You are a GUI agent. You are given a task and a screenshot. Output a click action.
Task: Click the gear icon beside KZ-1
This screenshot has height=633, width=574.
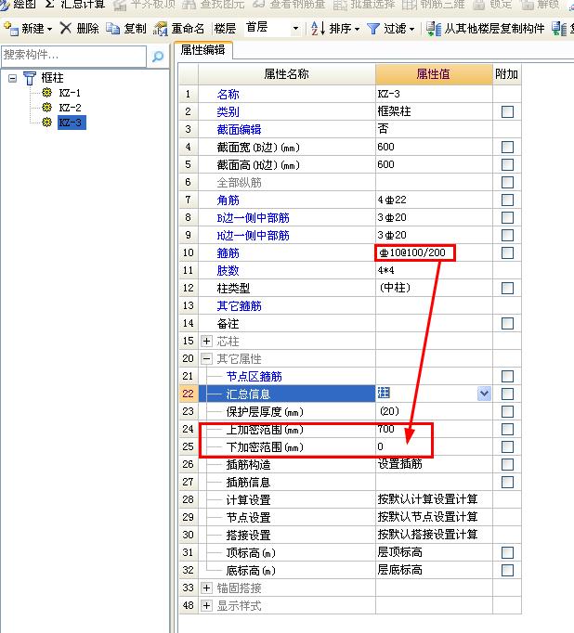pyautogui.click(x=46, y=93)
